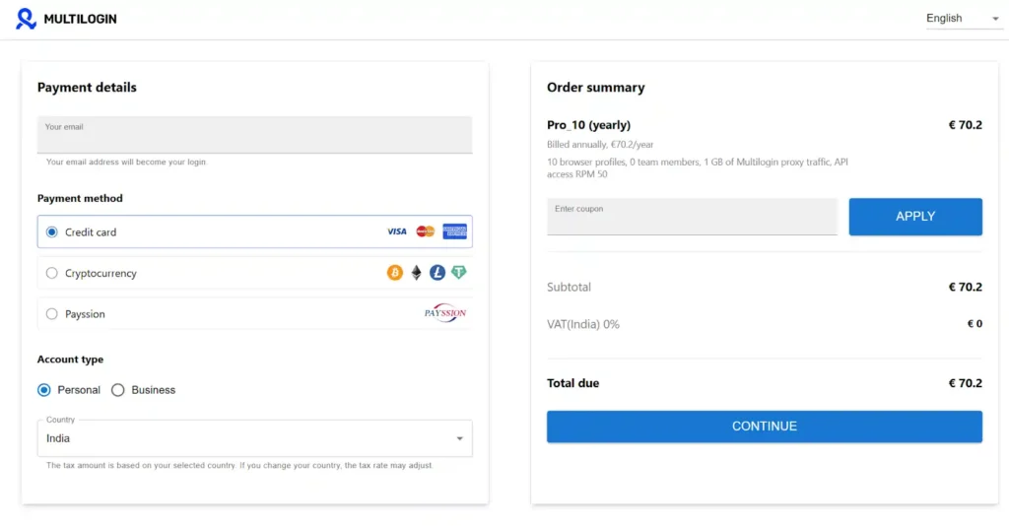Viewport: 1009px width, 526px height.
Task: Click the Payssion logo
Action: (x=445, y=313)
